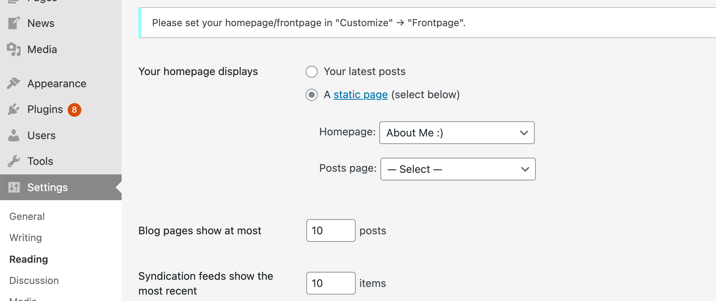Select the 'Your latest posts' radio button

tap(312, 72)
